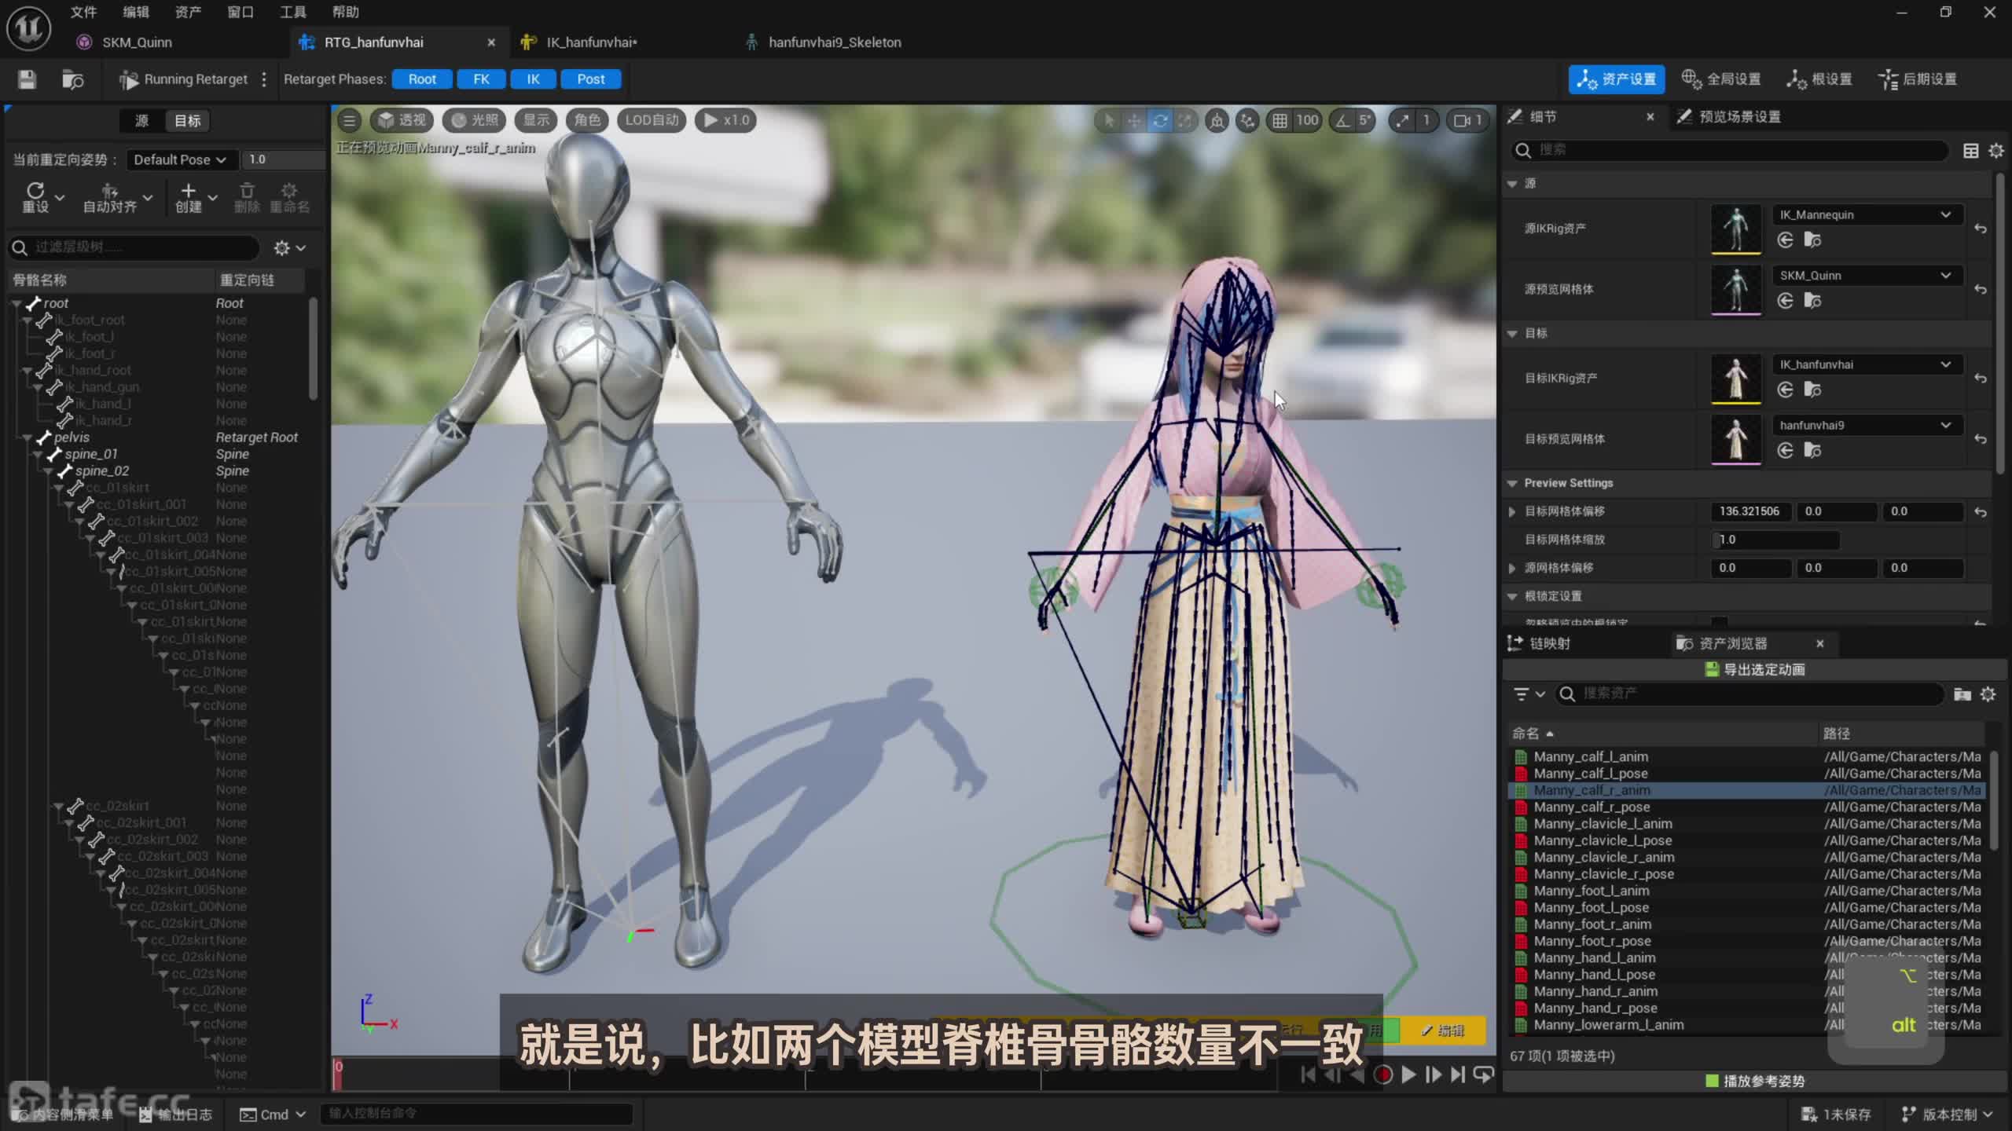Open the Default Pose dropdown
This screenshot has height=1131, width=2012.
[180, 159]
